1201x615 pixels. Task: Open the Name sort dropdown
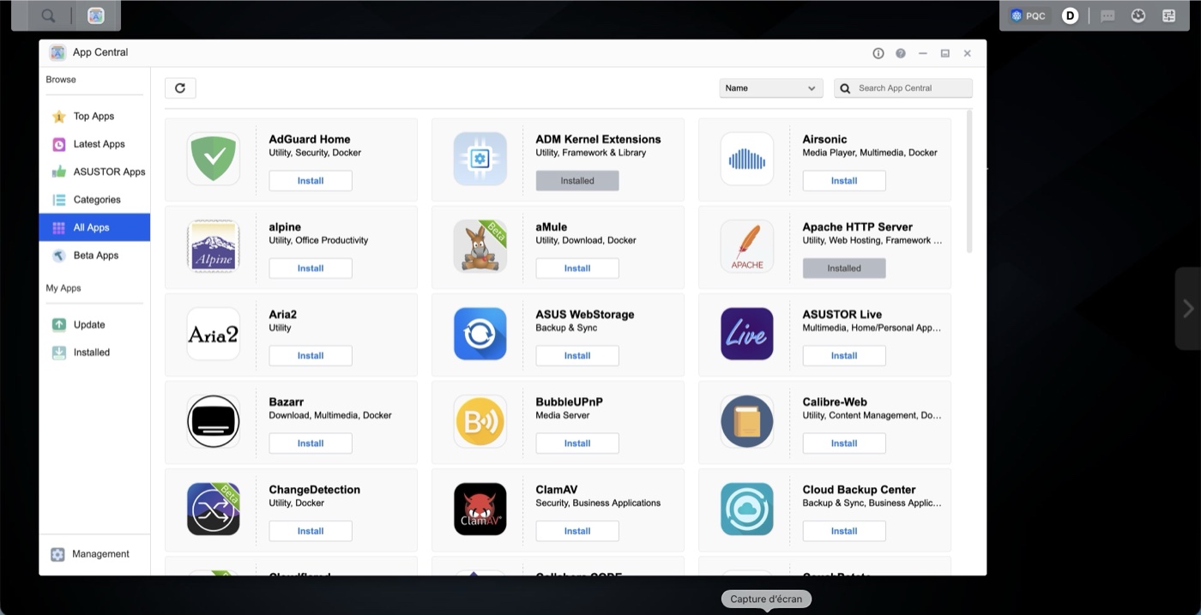tap(771, 87)
